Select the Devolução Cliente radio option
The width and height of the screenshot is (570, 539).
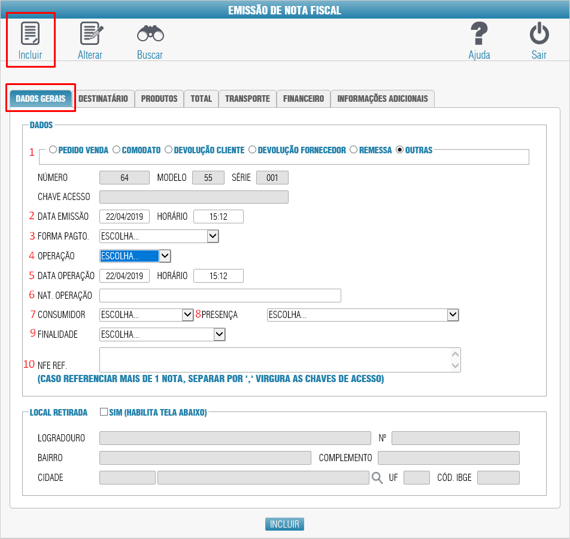pos(168,150)
